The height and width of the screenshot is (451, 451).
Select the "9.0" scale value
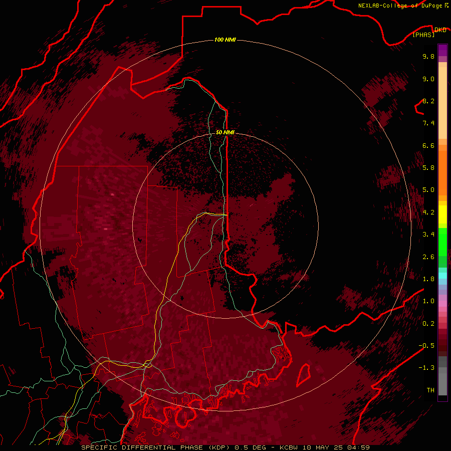click(x=428, y=79)
